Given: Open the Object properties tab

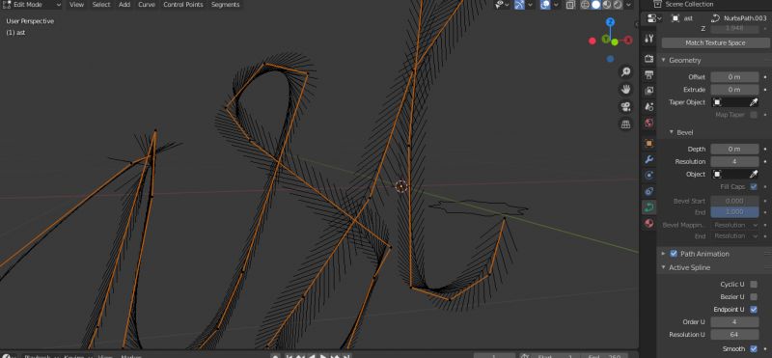Looking at the screenshot, I should (x=648, y=144).
